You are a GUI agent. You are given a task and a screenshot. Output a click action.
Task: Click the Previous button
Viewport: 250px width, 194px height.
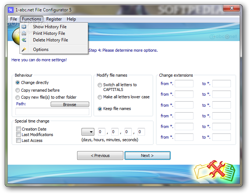[x=100, y=155]
